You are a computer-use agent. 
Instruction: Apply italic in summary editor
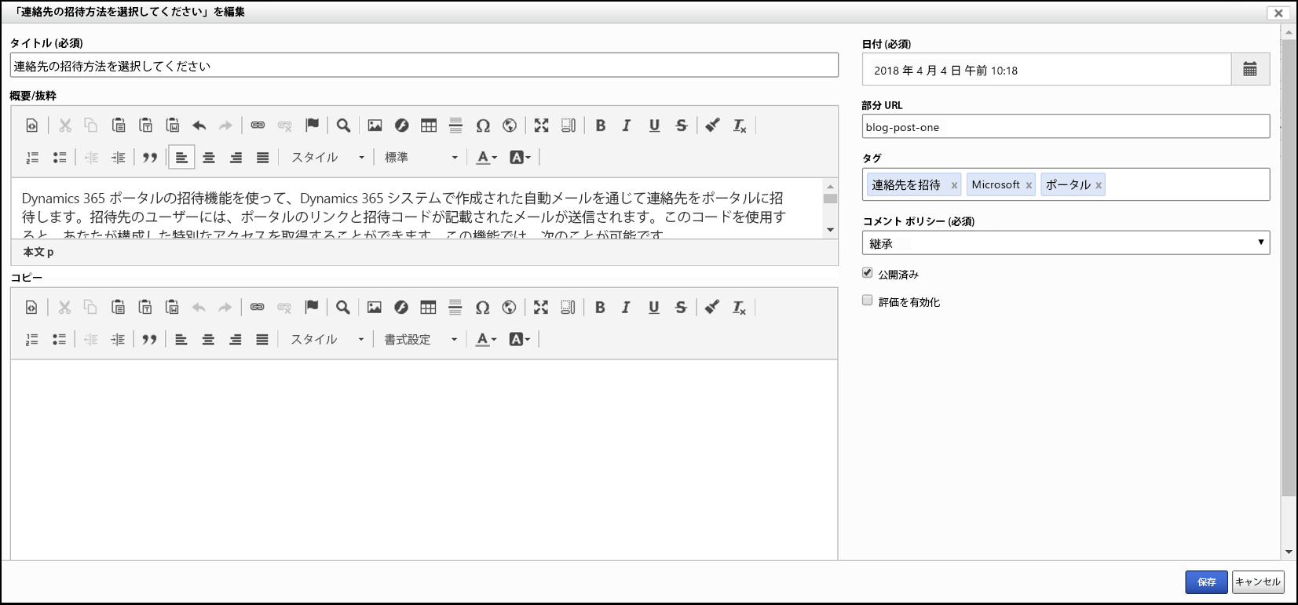click(627, 126)
